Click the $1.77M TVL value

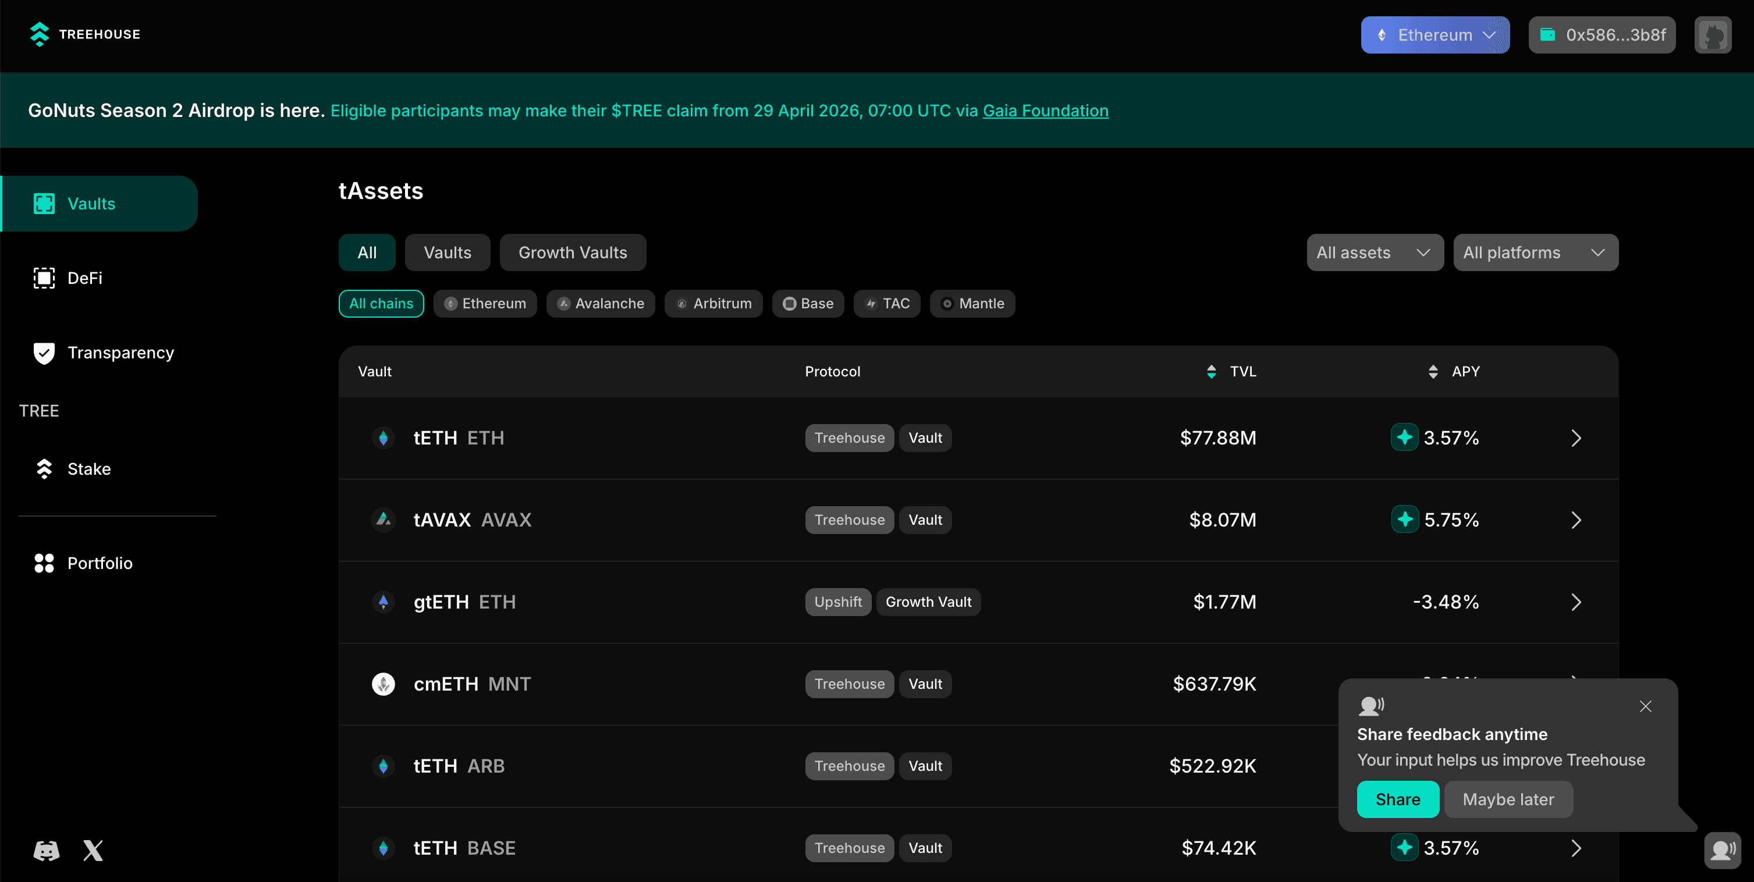coord(1224,602)
